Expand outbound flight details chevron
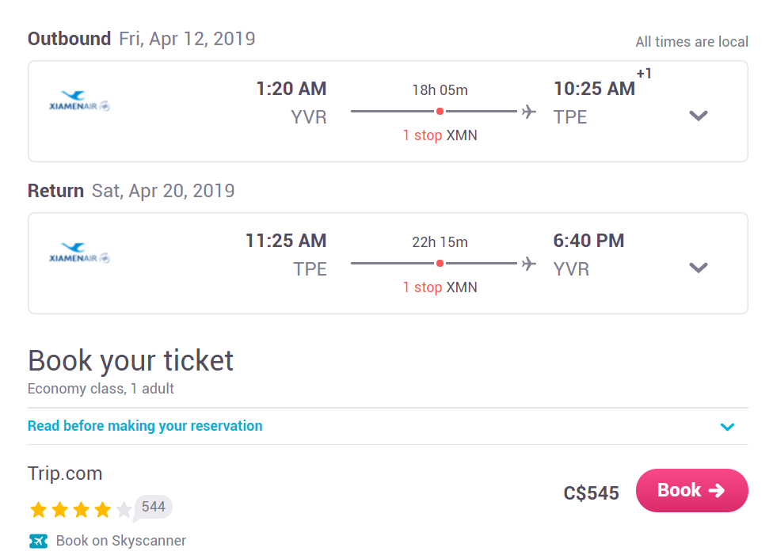Viewport: 773px width, 559px height. [698, 116]
